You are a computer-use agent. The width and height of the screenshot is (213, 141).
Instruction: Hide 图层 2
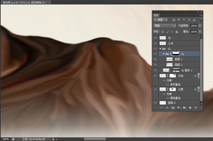(155, 65)
